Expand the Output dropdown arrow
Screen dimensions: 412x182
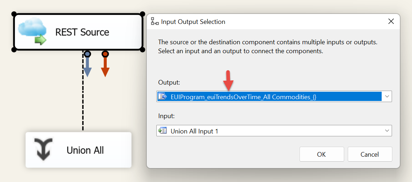click(387, 96)
